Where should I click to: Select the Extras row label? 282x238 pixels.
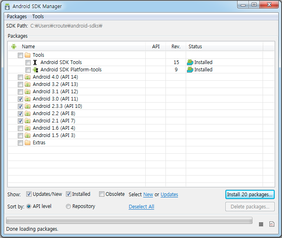39,143
